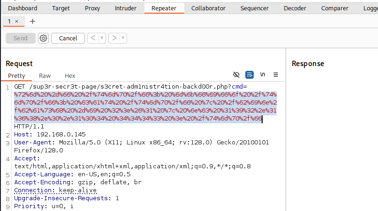This screenshot has width=378, height=211.
Task: Select the Repeater tab
Action: 164,8
